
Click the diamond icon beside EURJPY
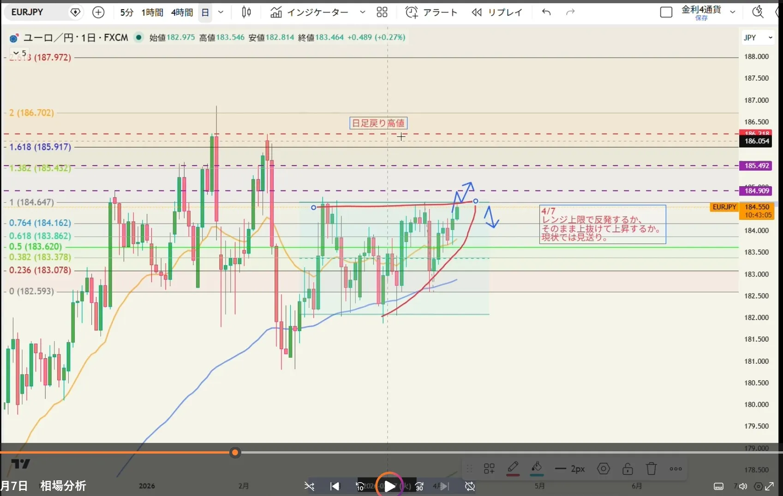75,12
